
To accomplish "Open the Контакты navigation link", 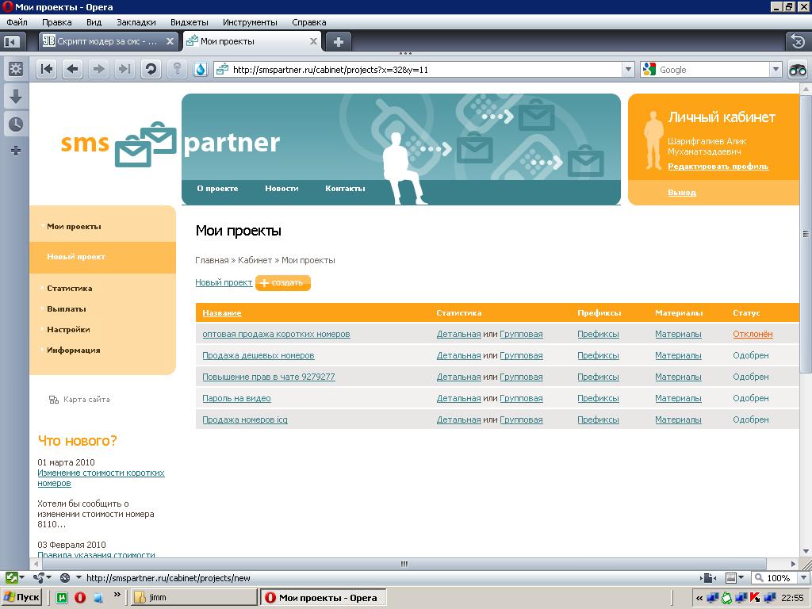I will [345, 189].
